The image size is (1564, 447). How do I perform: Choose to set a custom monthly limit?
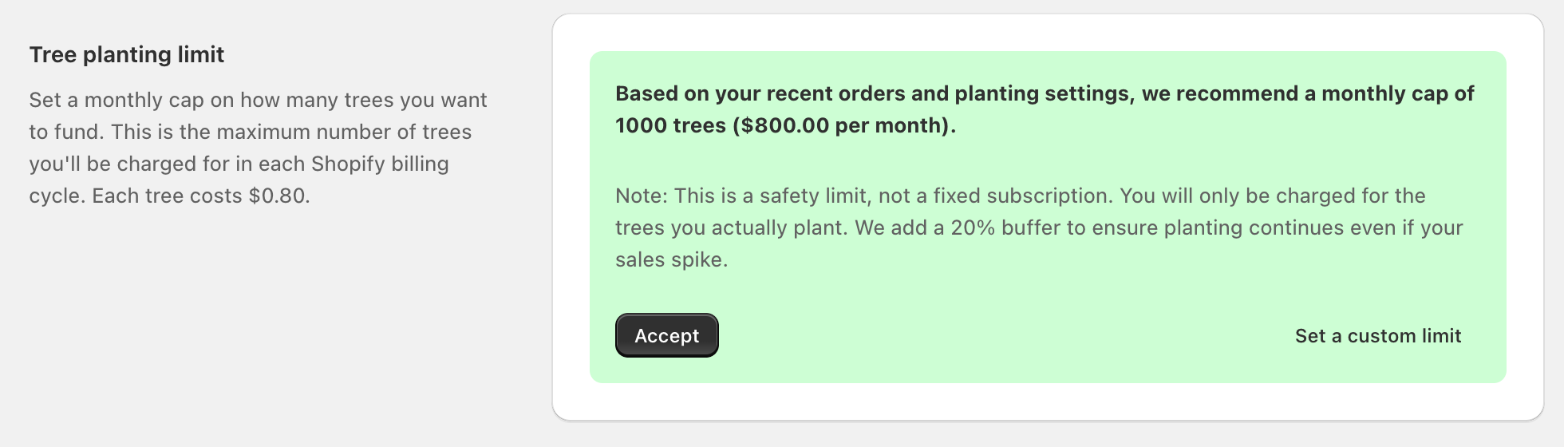(x=1377, y=336)
